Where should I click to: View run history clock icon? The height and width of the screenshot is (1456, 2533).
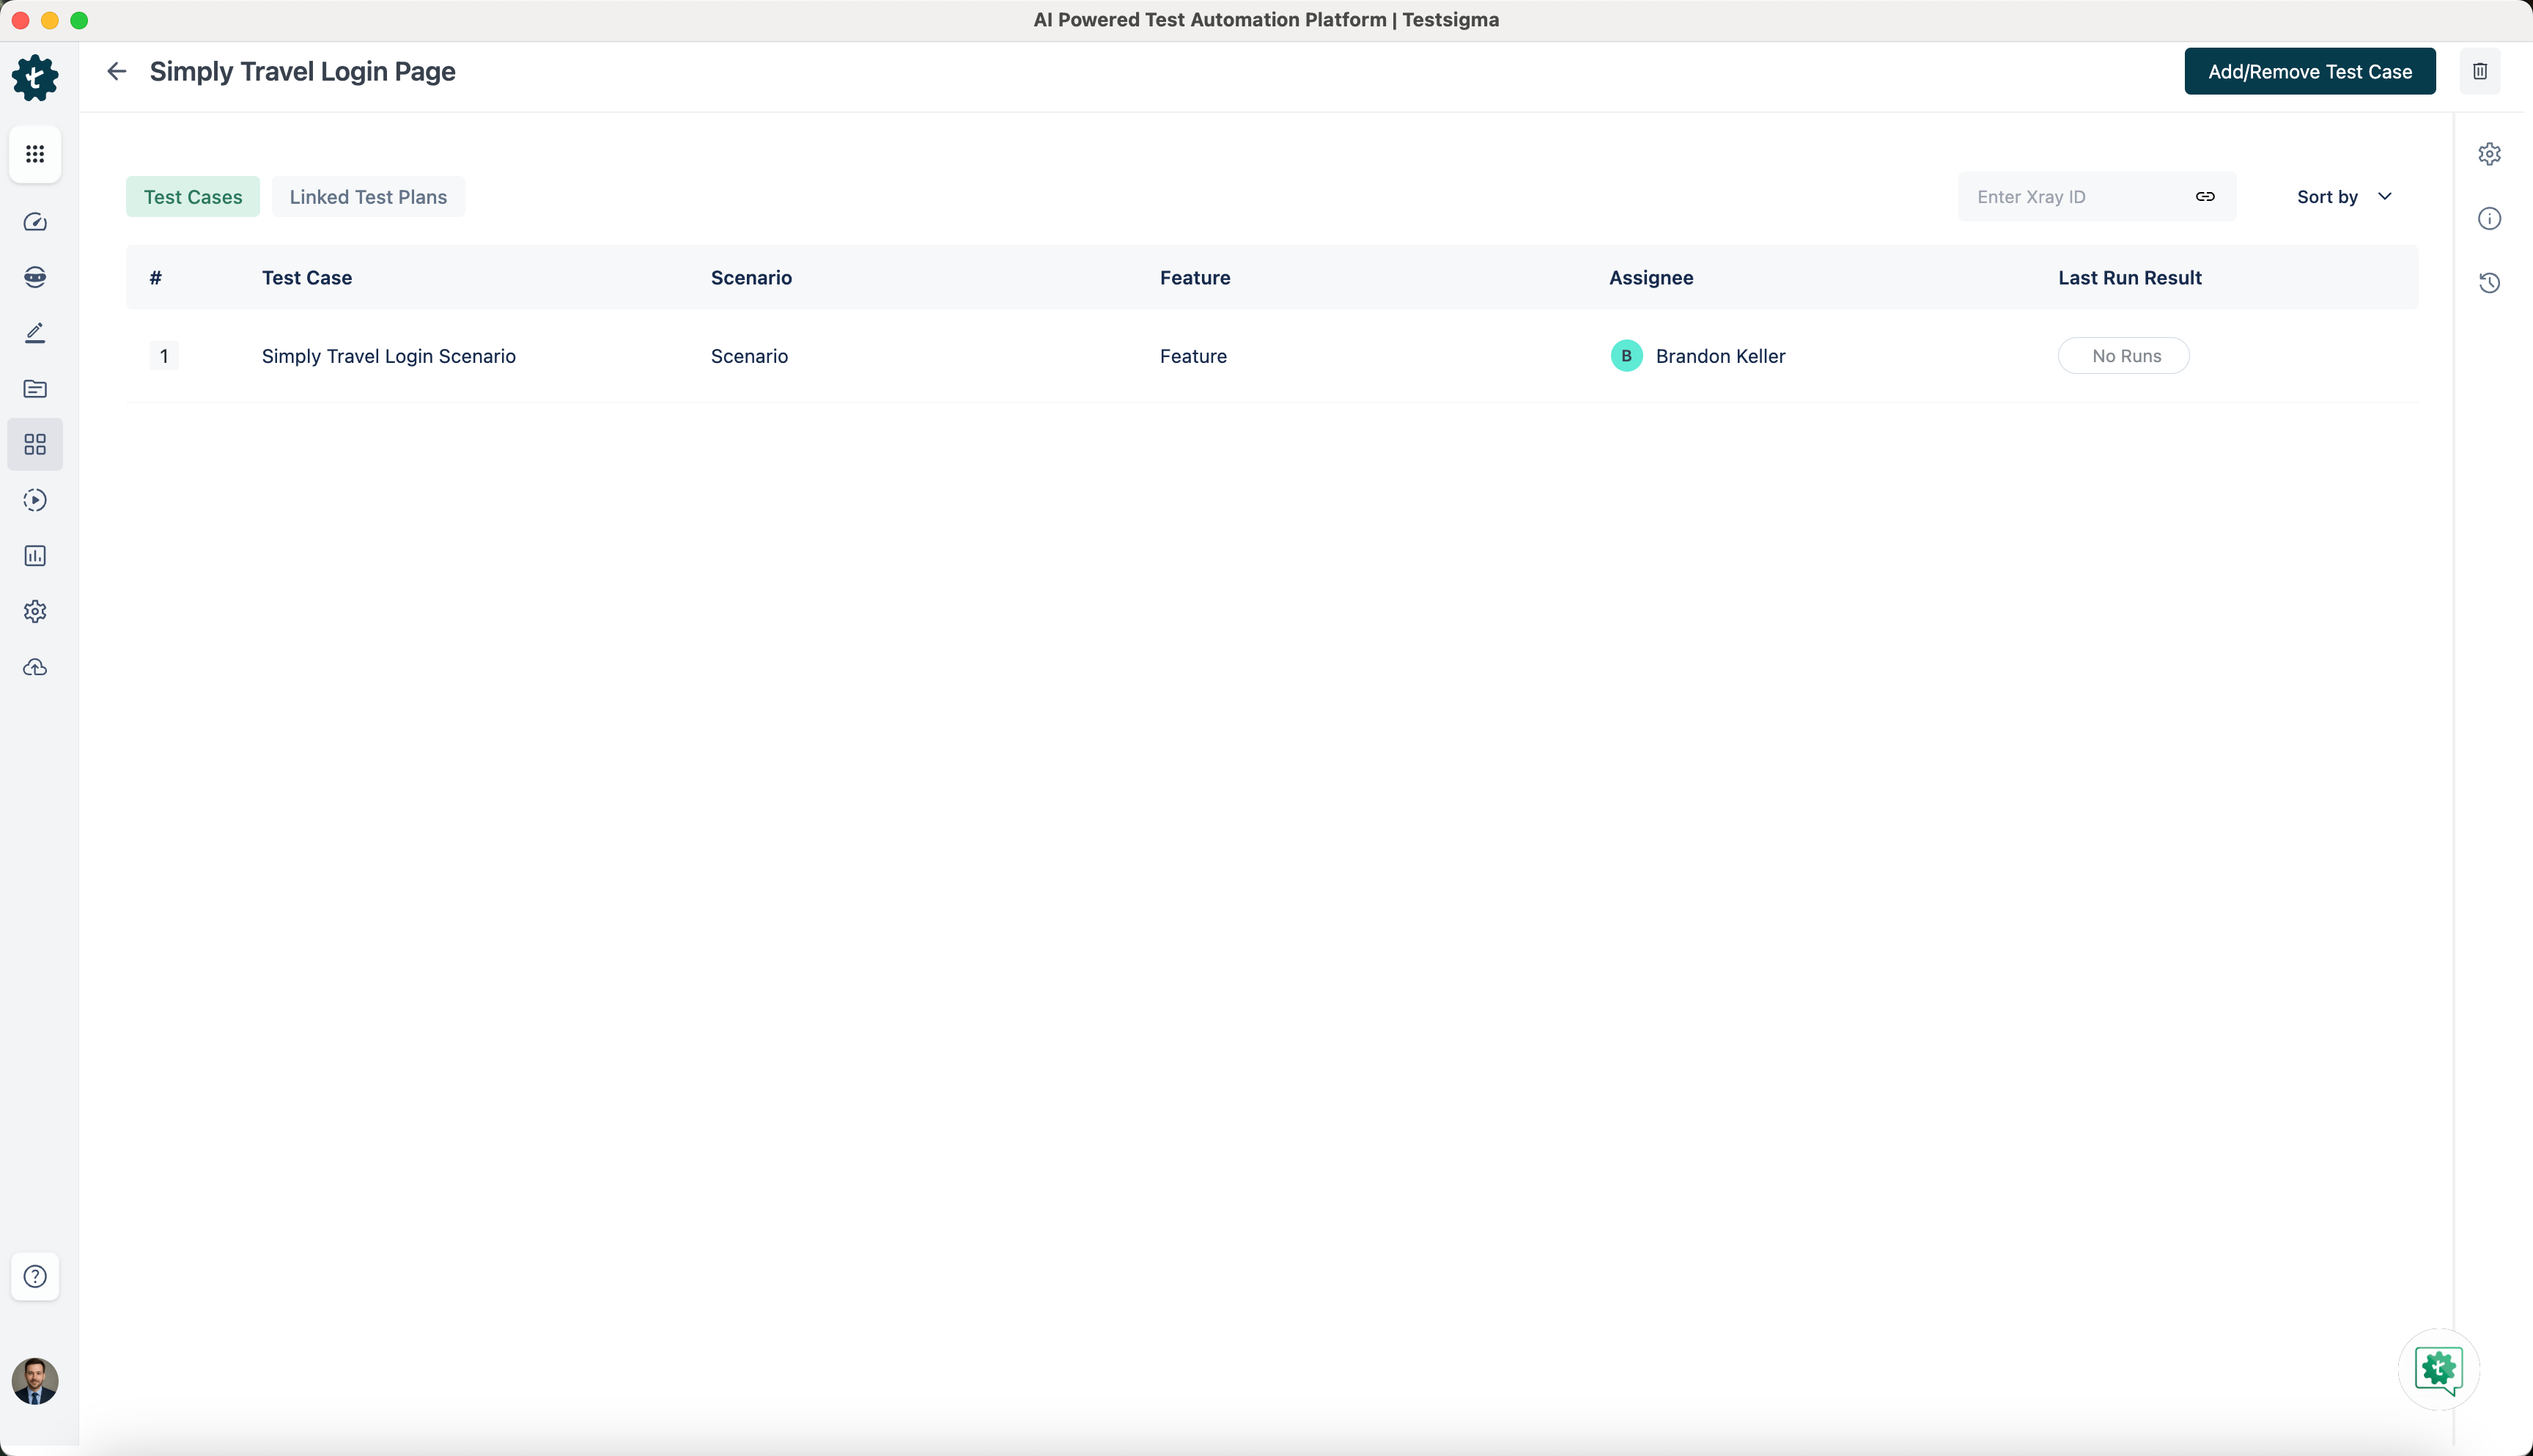pyautogui.click(x=2490, y=283)
